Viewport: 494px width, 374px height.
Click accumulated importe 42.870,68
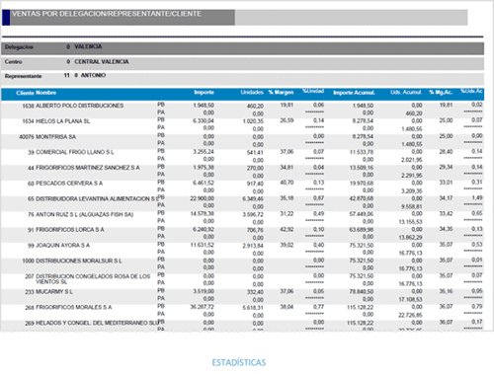(x=362, y=198)
